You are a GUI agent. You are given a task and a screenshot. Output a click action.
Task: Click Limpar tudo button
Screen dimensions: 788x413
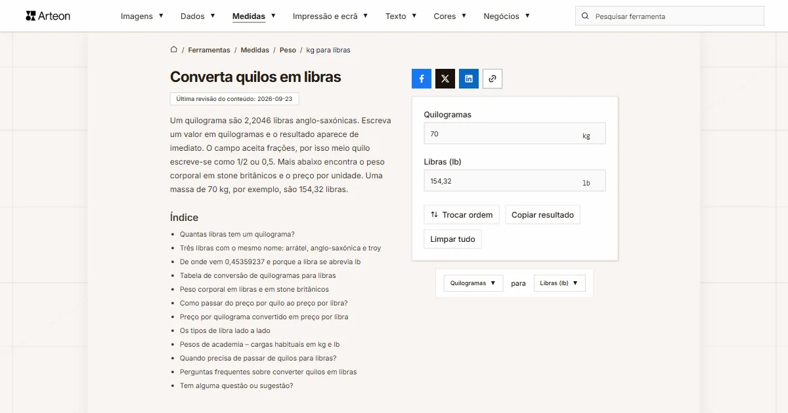[x=452, y=239]
